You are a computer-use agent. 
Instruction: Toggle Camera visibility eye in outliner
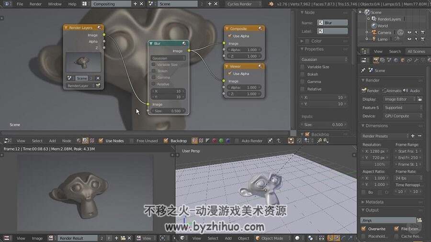pyautogui.click(x=409, y=33)
